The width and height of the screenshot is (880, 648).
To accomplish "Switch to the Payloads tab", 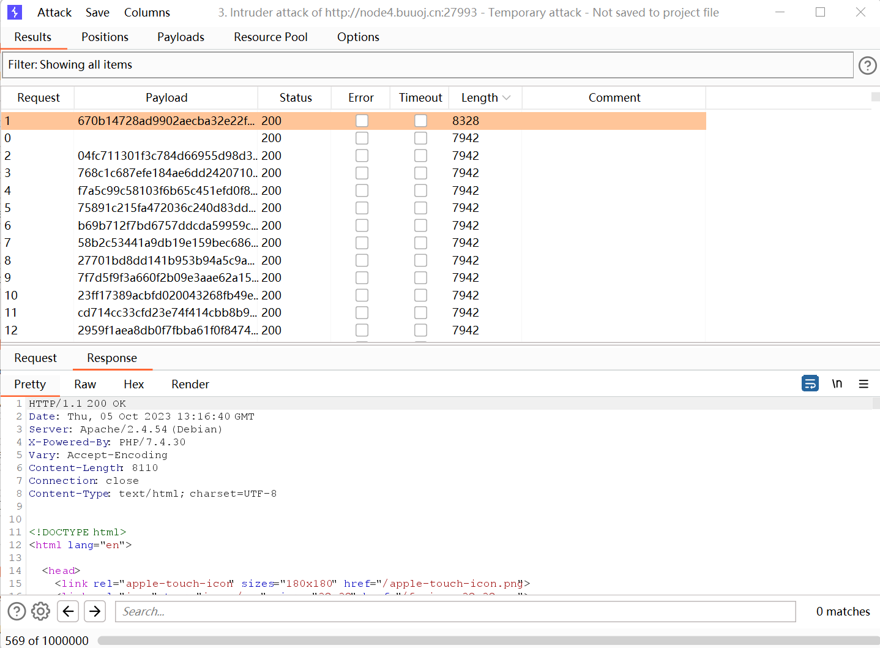I will (181, 37).
